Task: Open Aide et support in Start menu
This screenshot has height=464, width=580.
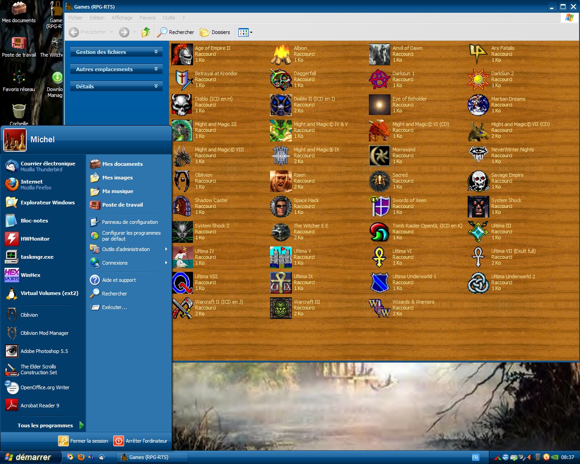Action: point(129,280)
